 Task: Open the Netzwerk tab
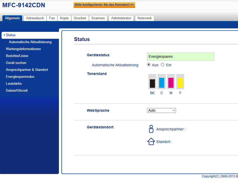(x=144, y=18)
